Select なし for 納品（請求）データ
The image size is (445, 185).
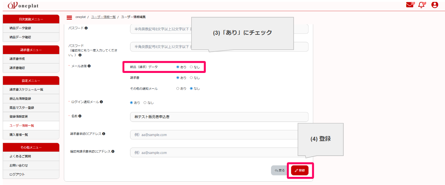[x=191, y=67]
